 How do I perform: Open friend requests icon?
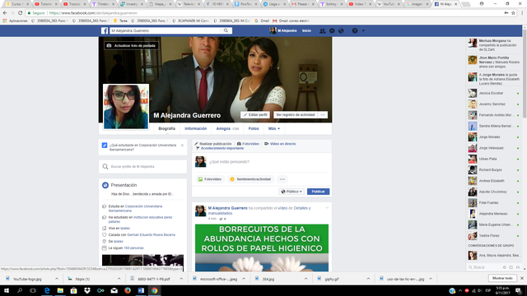[x=322, y=31]
